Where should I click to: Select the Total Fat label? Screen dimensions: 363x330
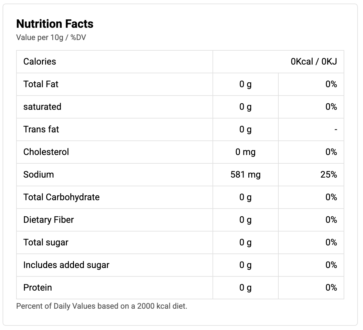pos(41,84)
